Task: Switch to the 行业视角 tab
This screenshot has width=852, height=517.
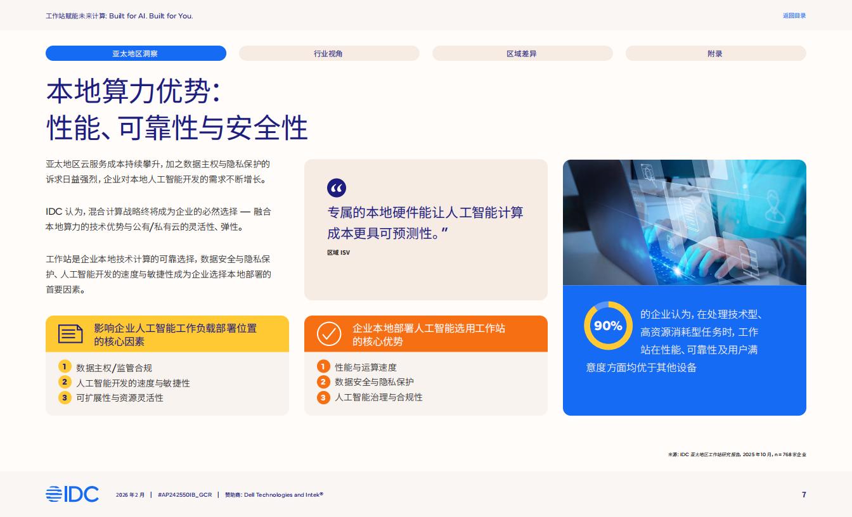Action: point(329,54)
